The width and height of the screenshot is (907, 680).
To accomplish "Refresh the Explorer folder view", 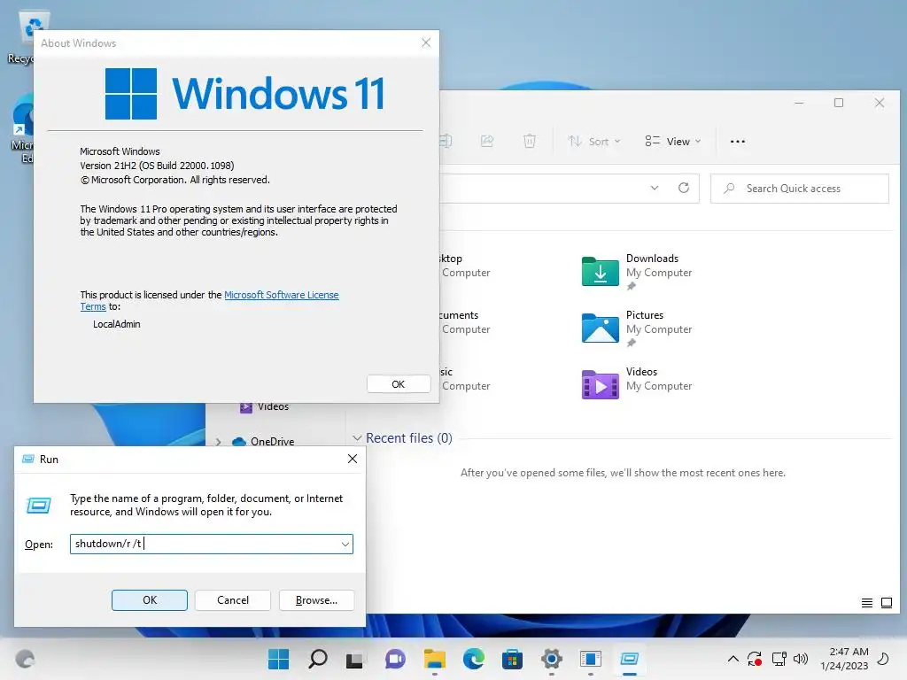I will (x=684, y=188).
